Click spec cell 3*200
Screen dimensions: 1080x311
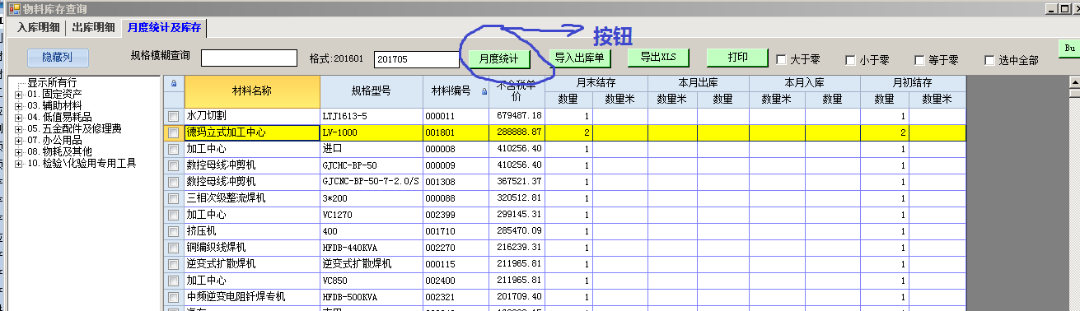click(371, 198)
